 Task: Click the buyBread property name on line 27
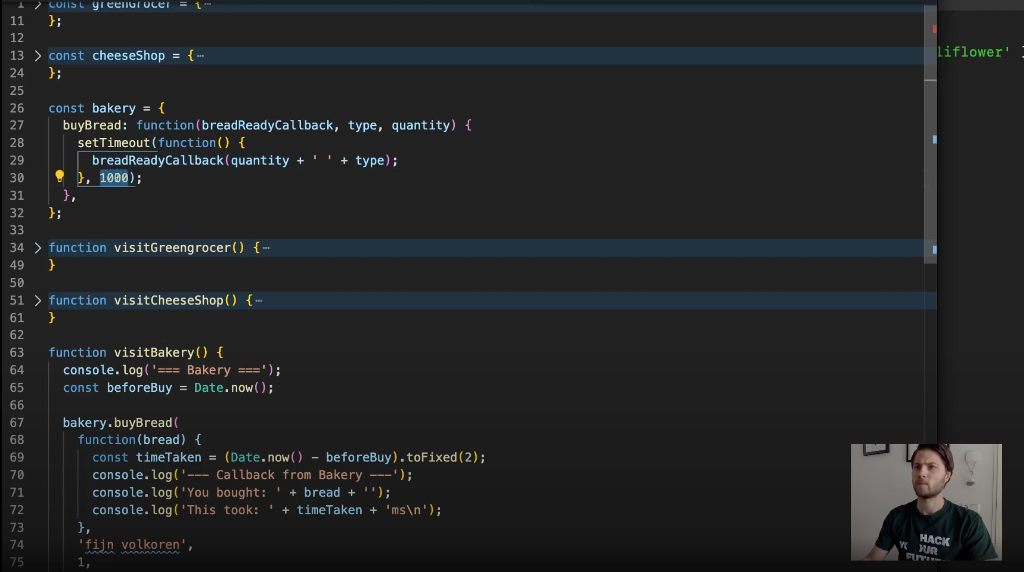click(92, 125)
